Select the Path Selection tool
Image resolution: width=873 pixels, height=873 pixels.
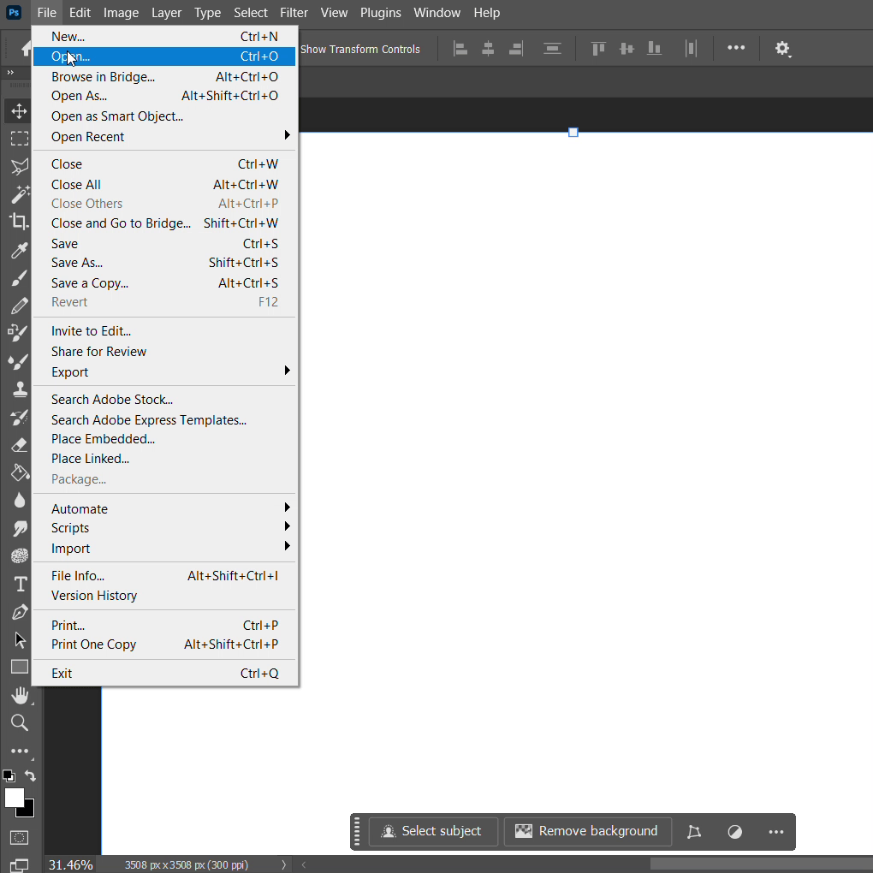click(20, 639)
